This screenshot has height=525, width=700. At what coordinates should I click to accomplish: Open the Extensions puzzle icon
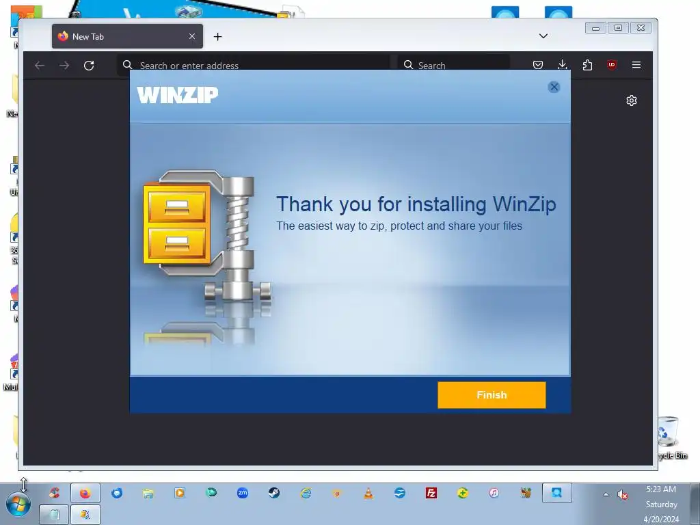coord(587,65)
